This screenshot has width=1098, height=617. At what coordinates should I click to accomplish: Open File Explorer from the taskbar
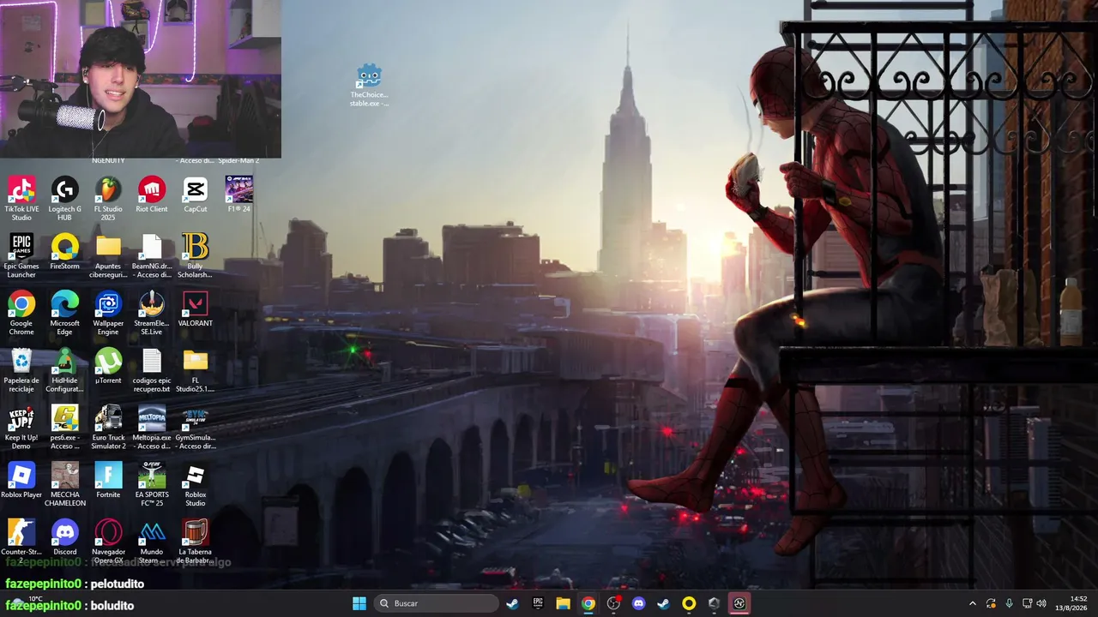(x=563, y=603)
